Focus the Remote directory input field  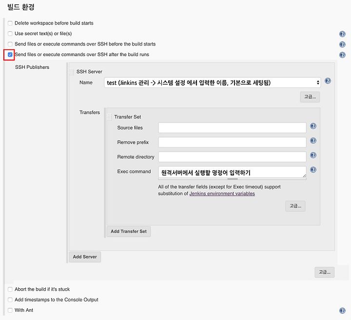point(233,157)
